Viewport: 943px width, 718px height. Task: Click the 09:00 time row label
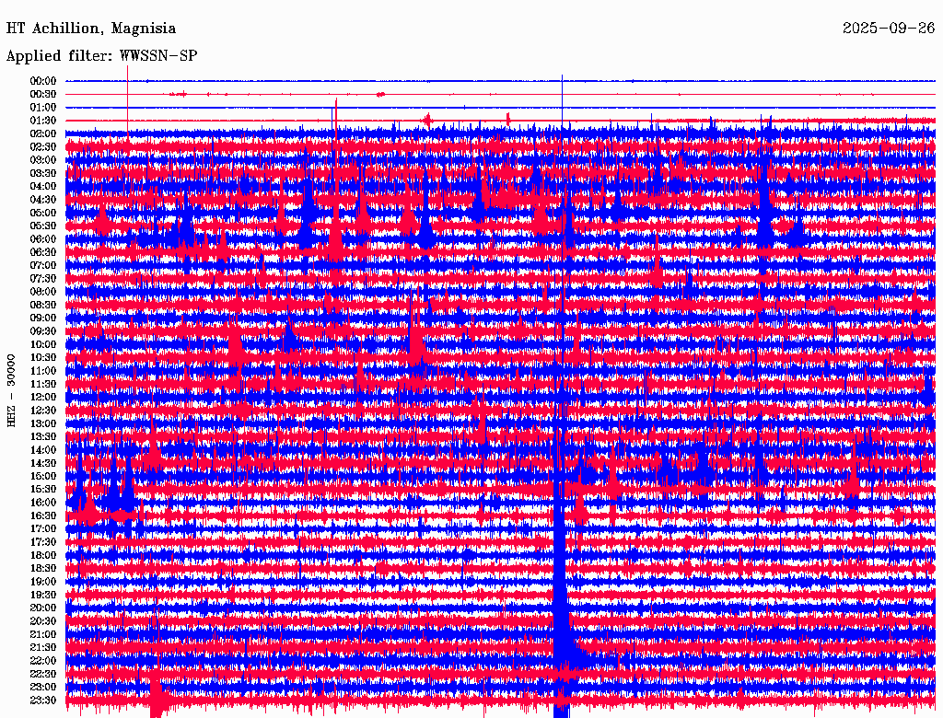pos(43,318)
